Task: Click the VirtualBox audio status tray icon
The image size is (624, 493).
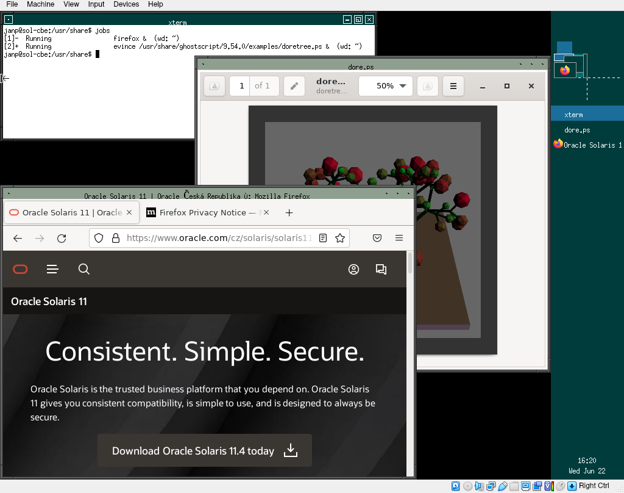Action: (479, 486)
